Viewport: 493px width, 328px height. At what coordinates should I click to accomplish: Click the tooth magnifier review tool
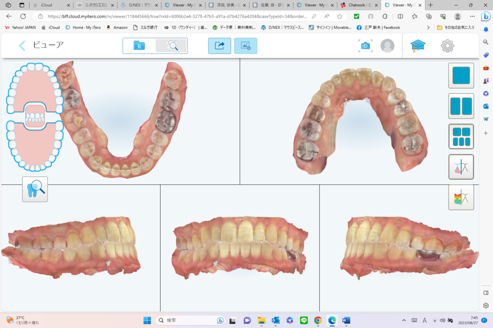coord(35,189)
